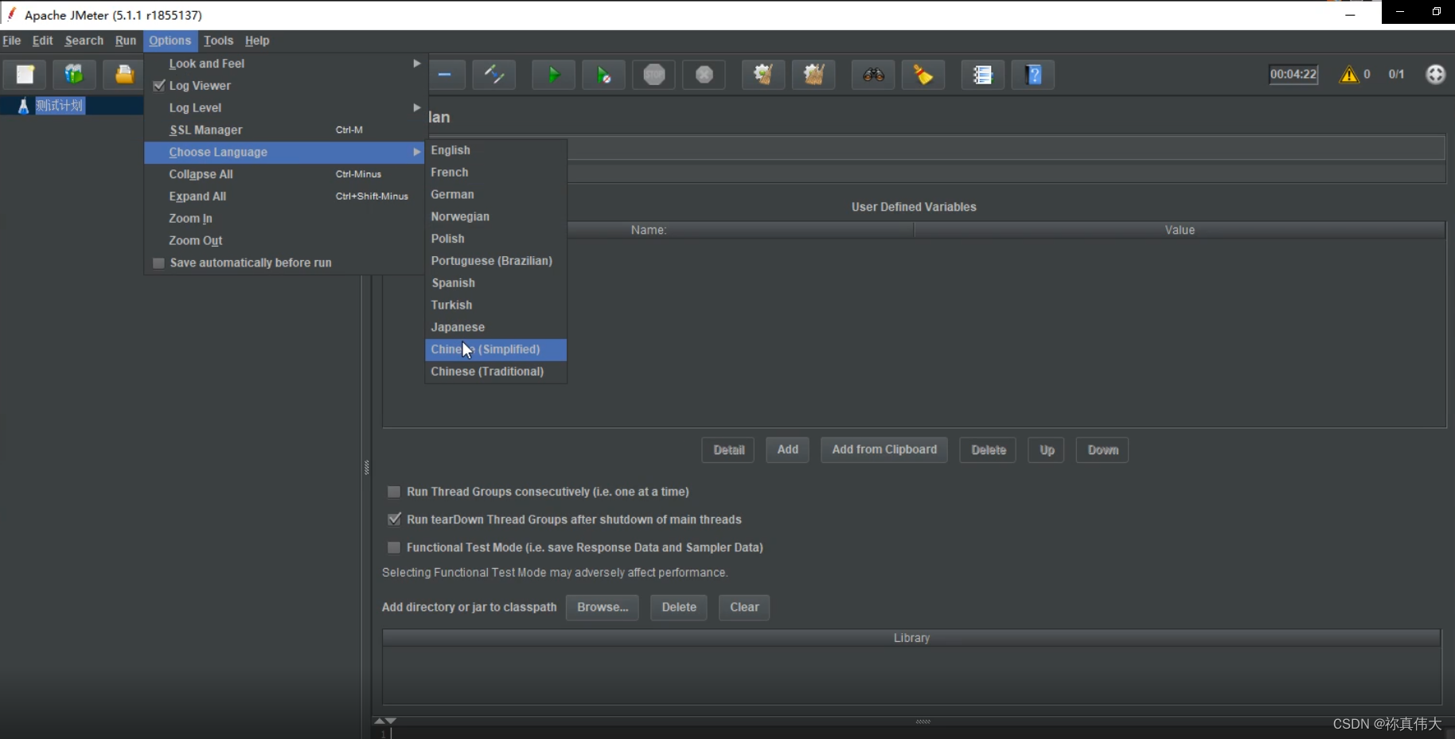Switch language to English

pos(496,150)
